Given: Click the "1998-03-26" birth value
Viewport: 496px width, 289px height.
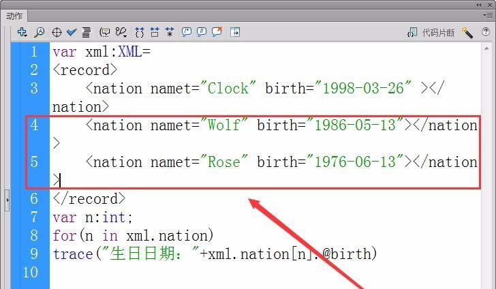Looking at the screenshot, I should [363, 89].
